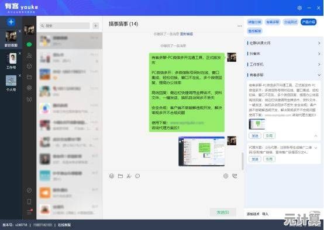The height and width of the screenshot is (230, 324).
Task: Click the plus button beside search field
Action: pyautogui.click(x=96, y=26)
